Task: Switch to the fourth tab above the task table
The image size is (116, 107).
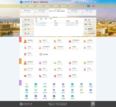Action: [x=51, y=19]
